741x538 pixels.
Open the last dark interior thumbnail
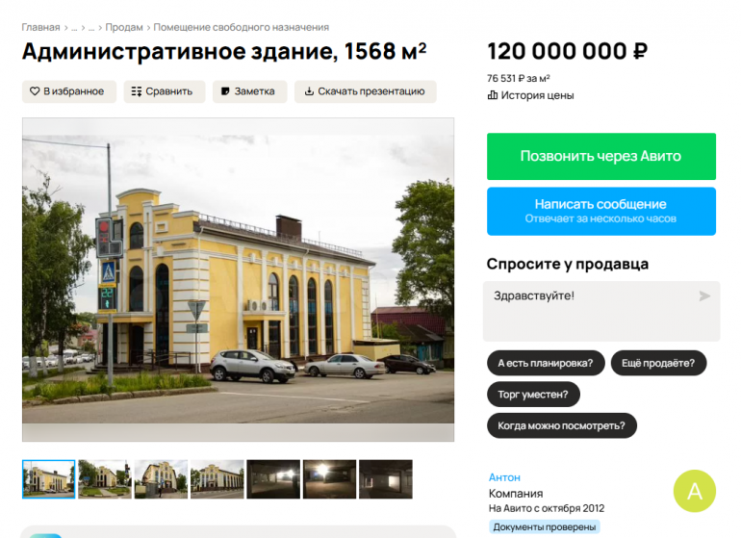(386, 479)
